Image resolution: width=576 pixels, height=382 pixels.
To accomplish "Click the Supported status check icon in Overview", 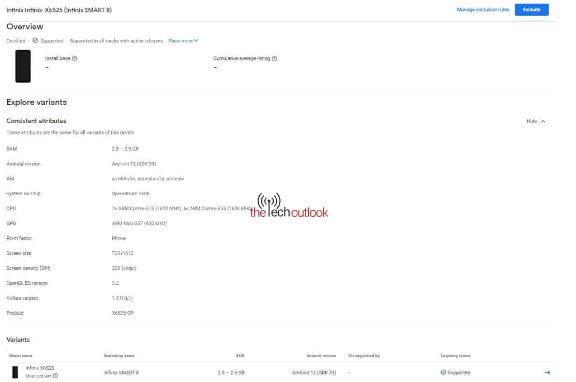I will click(35, 41).
